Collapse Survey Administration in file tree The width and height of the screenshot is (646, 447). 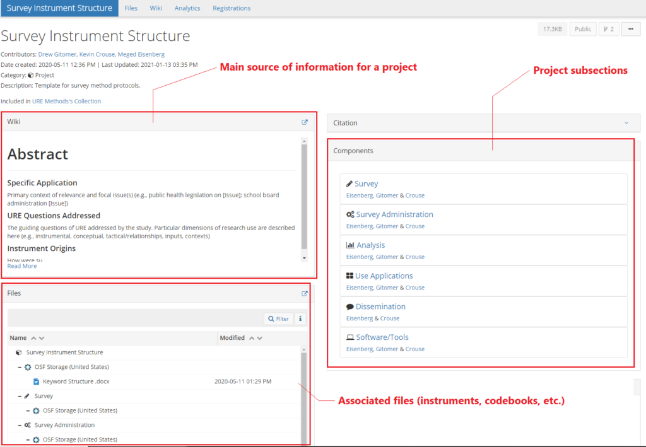coord(20,425)
